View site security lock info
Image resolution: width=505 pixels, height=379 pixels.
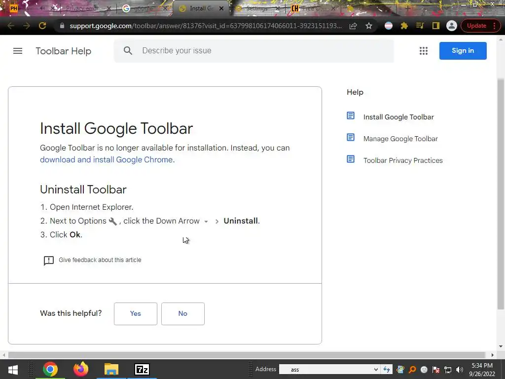62,26
